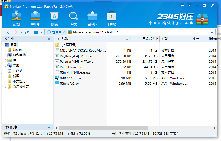The height and width of the screenshot is (141, 221).
Task: Expand the Jason tree node
Action: [x=6, y=50]
